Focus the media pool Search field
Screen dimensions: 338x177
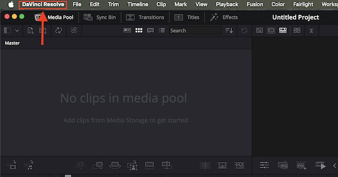click(x=195, y=30)
